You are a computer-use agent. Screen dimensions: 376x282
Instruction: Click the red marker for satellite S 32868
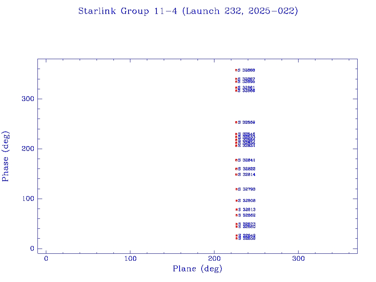coord(236,70)
